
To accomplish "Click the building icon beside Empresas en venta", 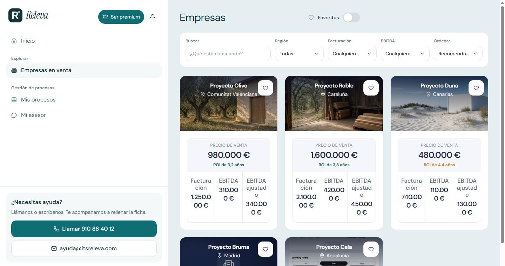I will coord(14,70).
